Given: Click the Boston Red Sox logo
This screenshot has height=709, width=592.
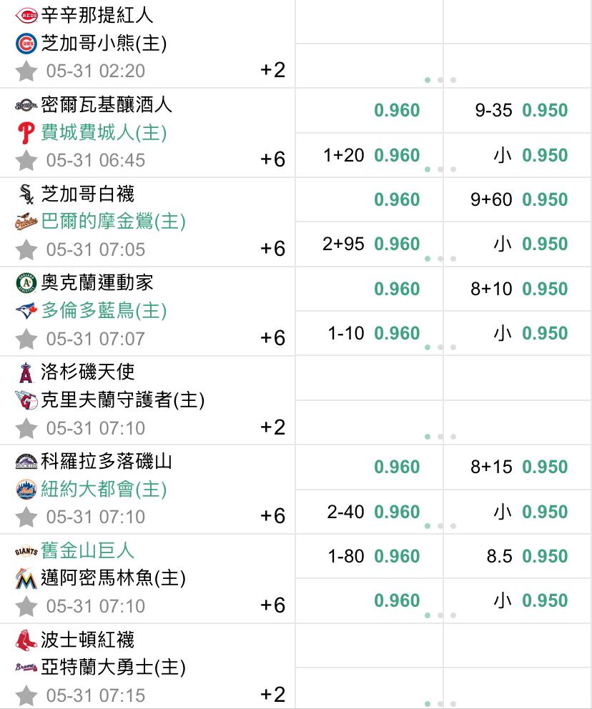Looking at the screenshot, I should pyautogui.click(x=26, y=640).
